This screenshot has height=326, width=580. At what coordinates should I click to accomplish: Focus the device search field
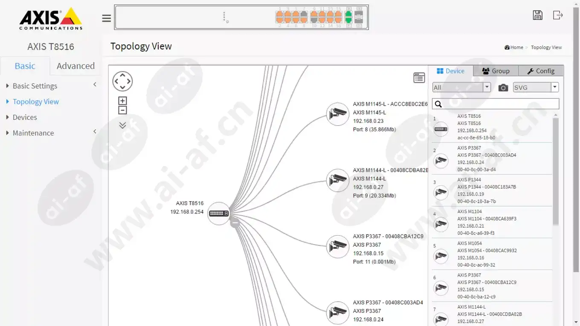[496, 104]
